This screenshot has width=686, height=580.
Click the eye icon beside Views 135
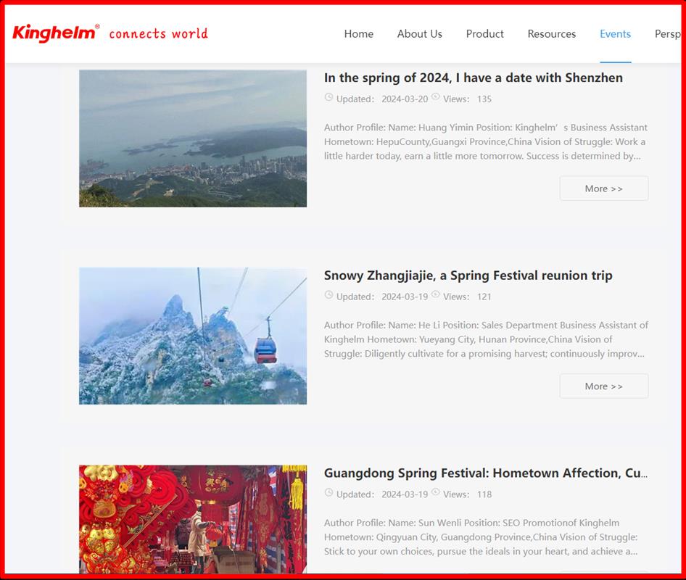435,97
